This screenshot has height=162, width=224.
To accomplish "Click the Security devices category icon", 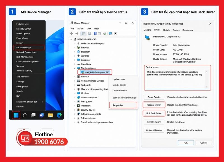I will click(78, 110).
